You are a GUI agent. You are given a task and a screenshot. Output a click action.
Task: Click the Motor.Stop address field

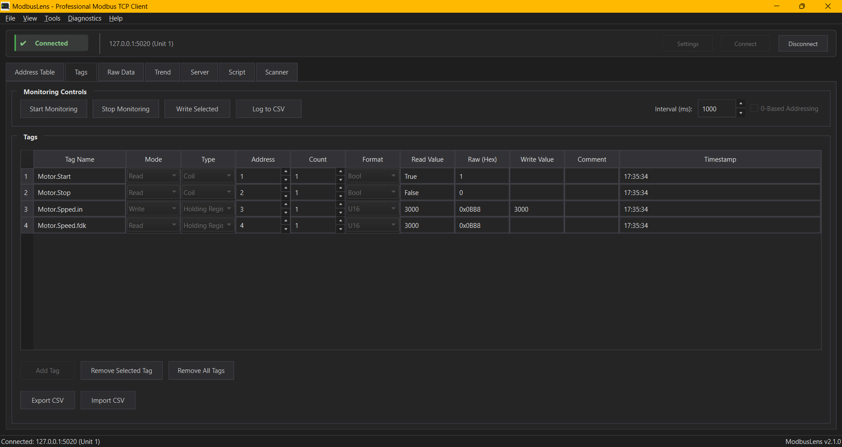tap(259, 192)
